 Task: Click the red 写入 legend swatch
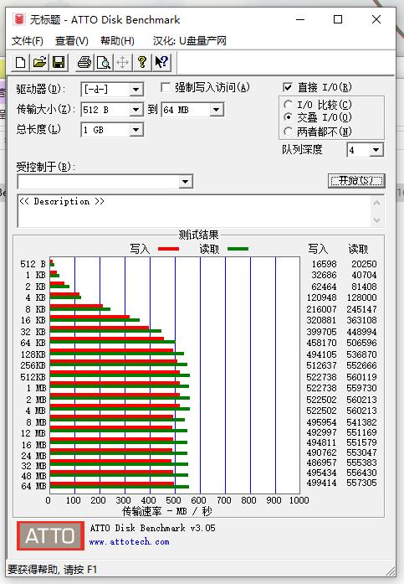click(168, 249)
